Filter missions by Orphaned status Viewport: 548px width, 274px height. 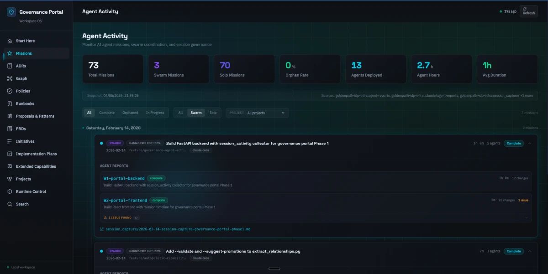pyautogui.click(x=130, y=113)
